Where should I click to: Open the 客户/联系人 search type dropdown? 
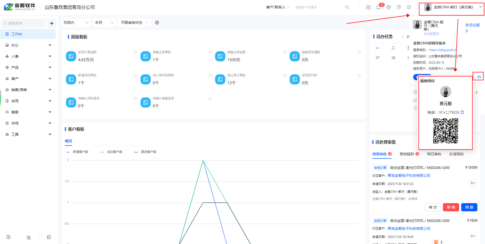click(x=278, y=7)
